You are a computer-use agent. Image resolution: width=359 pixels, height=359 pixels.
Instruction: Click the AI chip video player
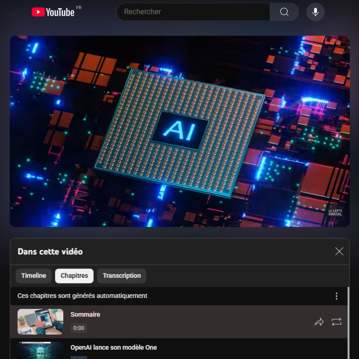(x=180, y=131)
